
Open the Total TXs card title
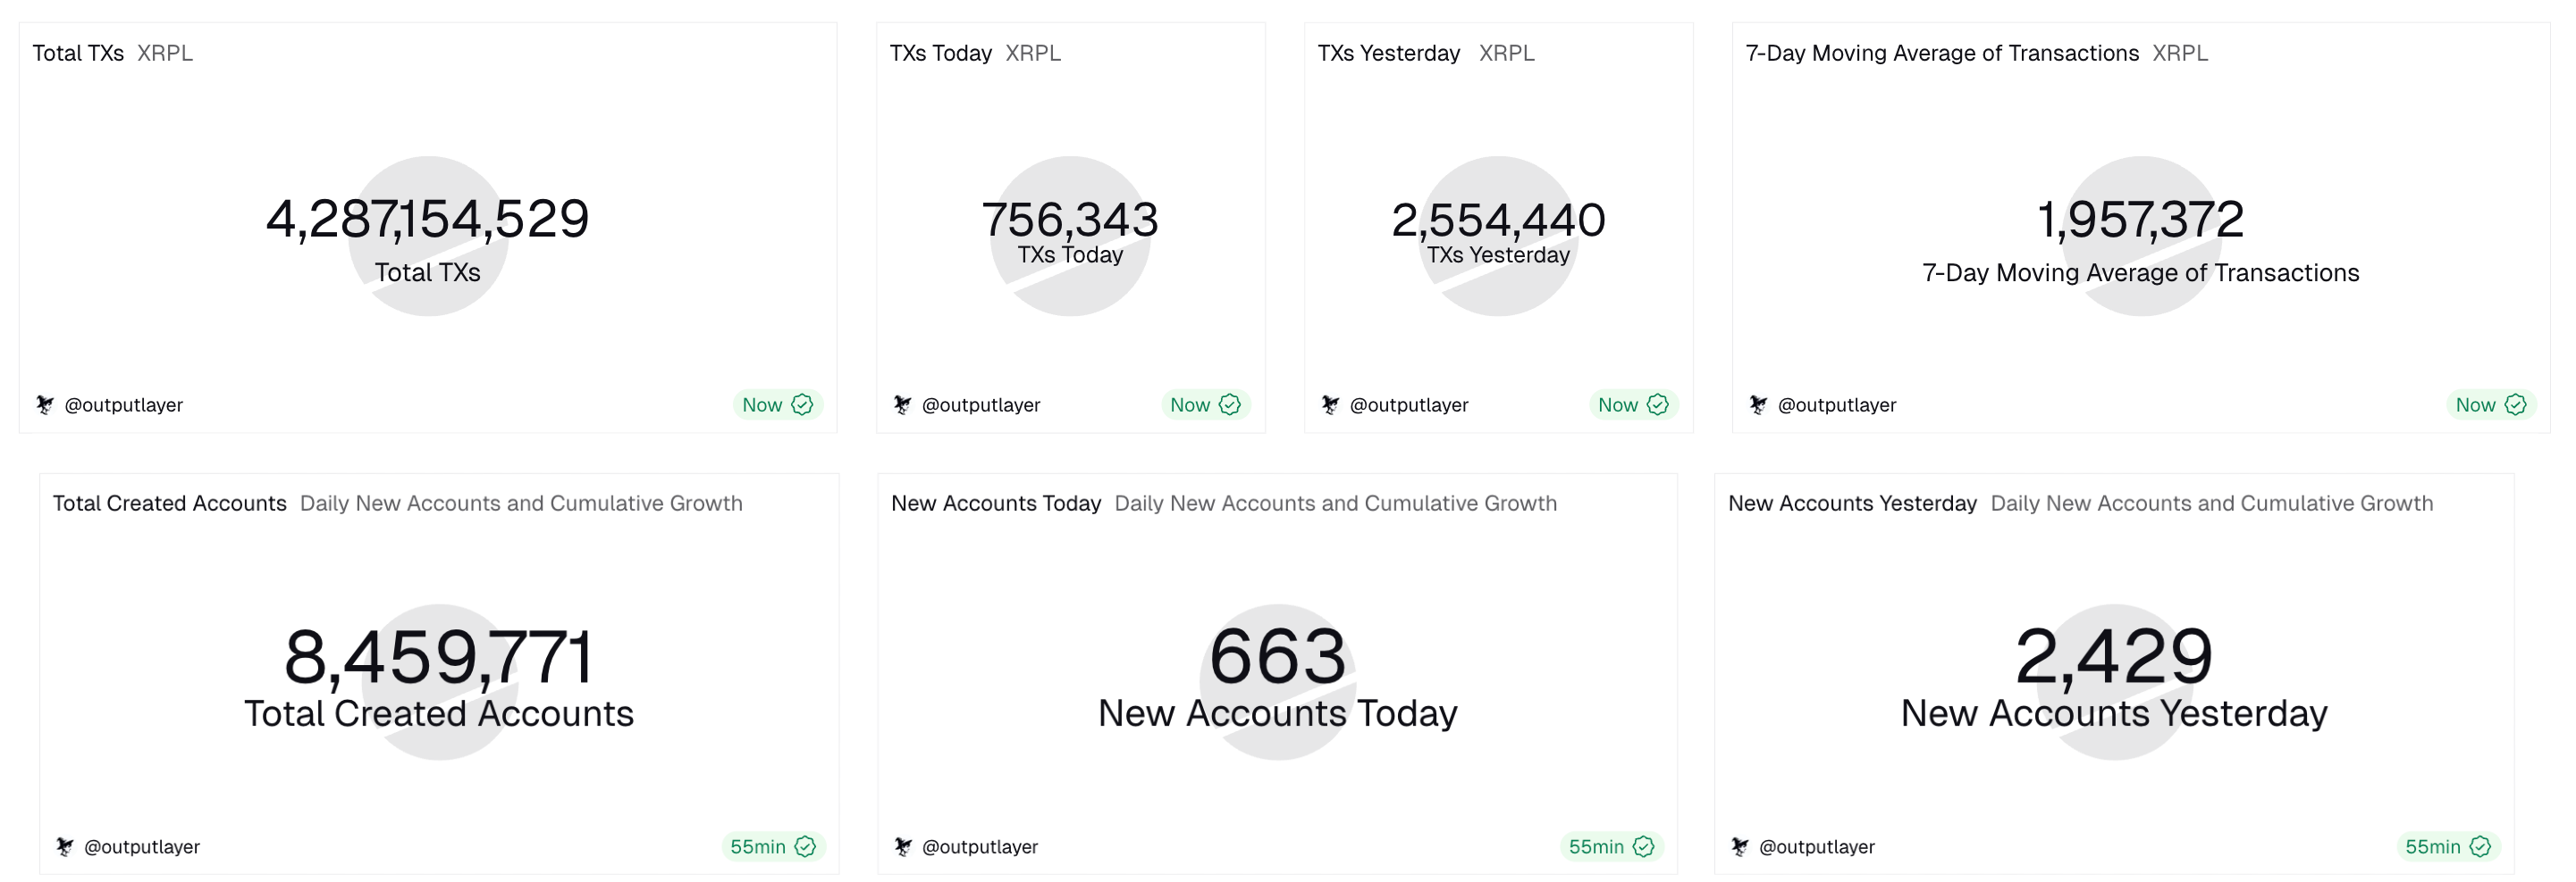click(78, 53)
